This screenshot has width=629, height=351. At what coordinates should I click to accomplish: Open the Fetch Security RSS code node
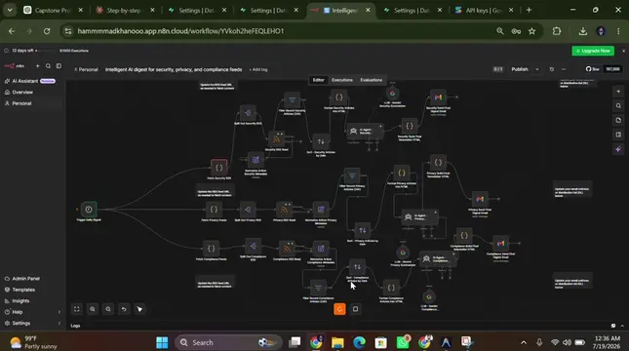point(219,168)
